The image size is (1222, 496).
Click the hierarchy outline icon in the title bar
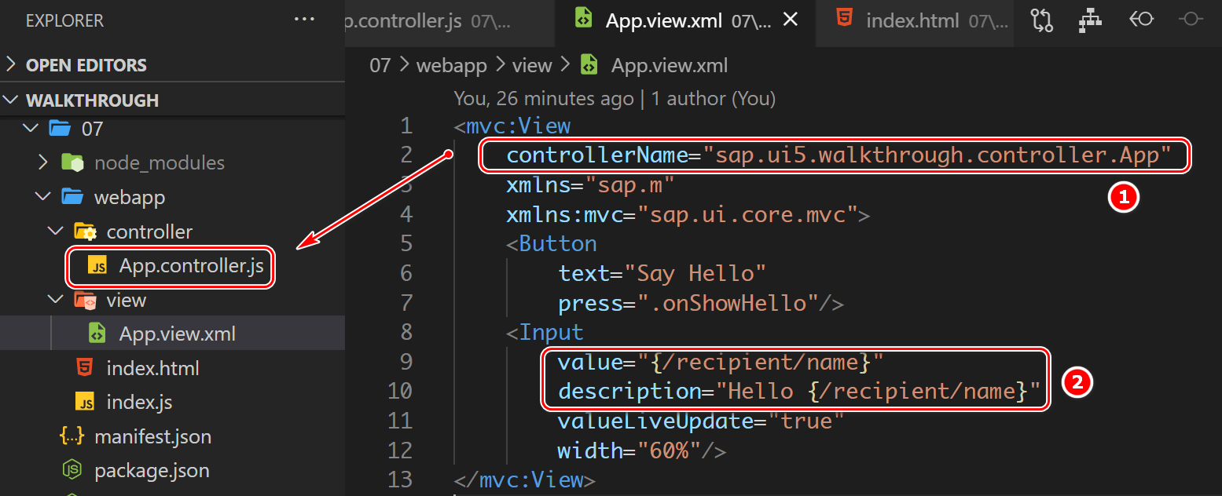(x=1090, y=20)
